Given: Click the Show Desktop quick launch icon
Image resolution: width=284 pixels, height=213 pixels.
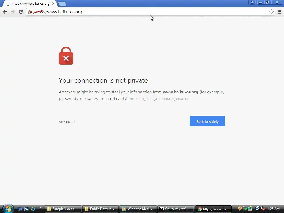Looking at the screenshot, I should (20, 209).
